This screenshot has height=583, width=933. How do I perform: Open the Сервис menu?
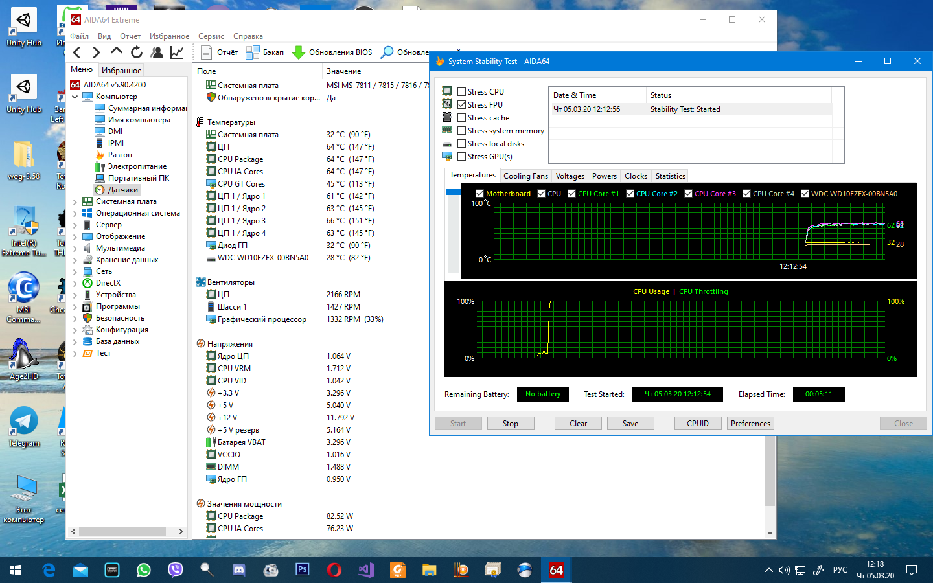click(x=211, y=36)
